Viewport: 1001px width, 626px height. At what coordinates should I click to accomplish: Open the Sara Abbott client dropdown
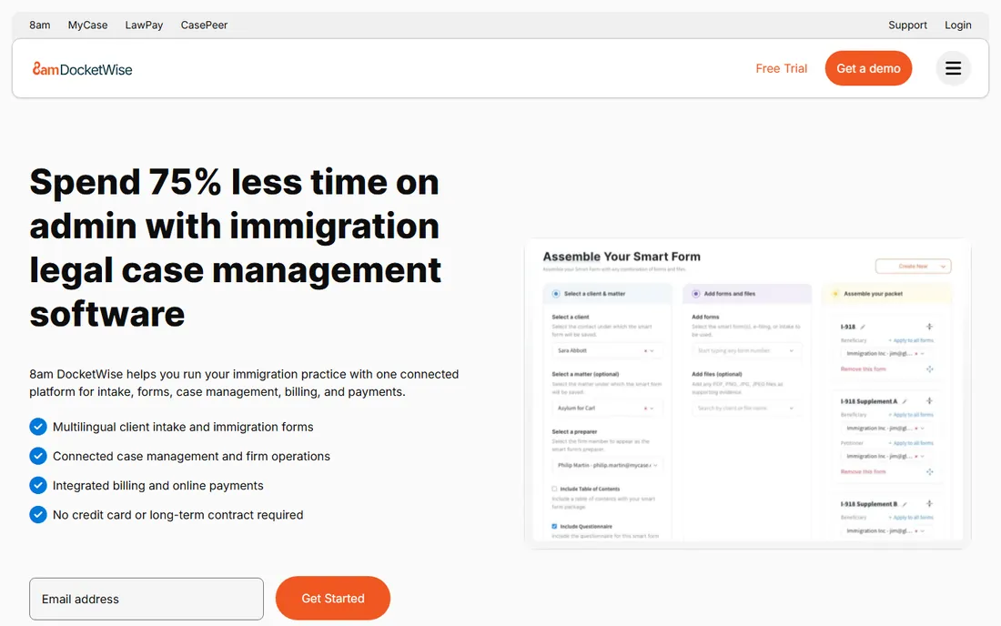[652, 350]
